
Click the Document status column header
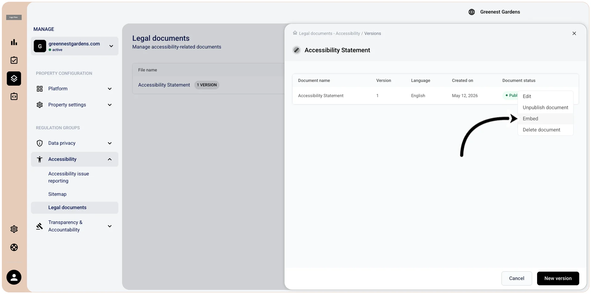(x=519, y=80)
